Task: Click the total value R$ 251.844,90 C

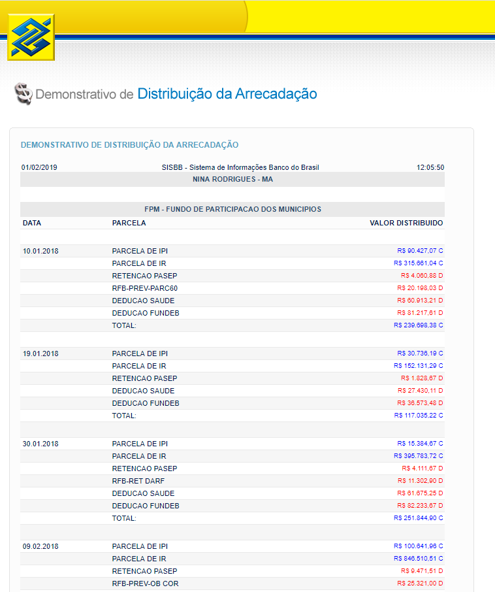Action: coord(418,518)
